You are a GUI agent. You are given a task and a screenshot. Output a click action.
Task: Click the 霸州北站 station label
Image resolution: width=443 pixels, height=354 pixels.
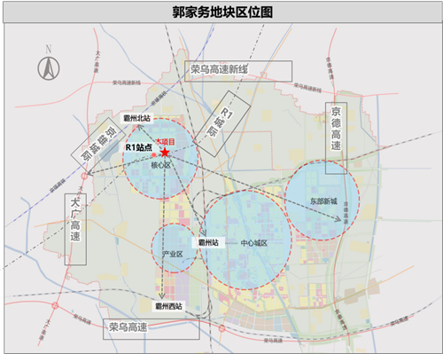136,119
